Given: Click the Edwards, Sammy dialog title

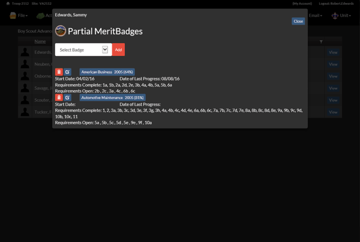Looking at the screenshot, I should [x=71, y=14].
